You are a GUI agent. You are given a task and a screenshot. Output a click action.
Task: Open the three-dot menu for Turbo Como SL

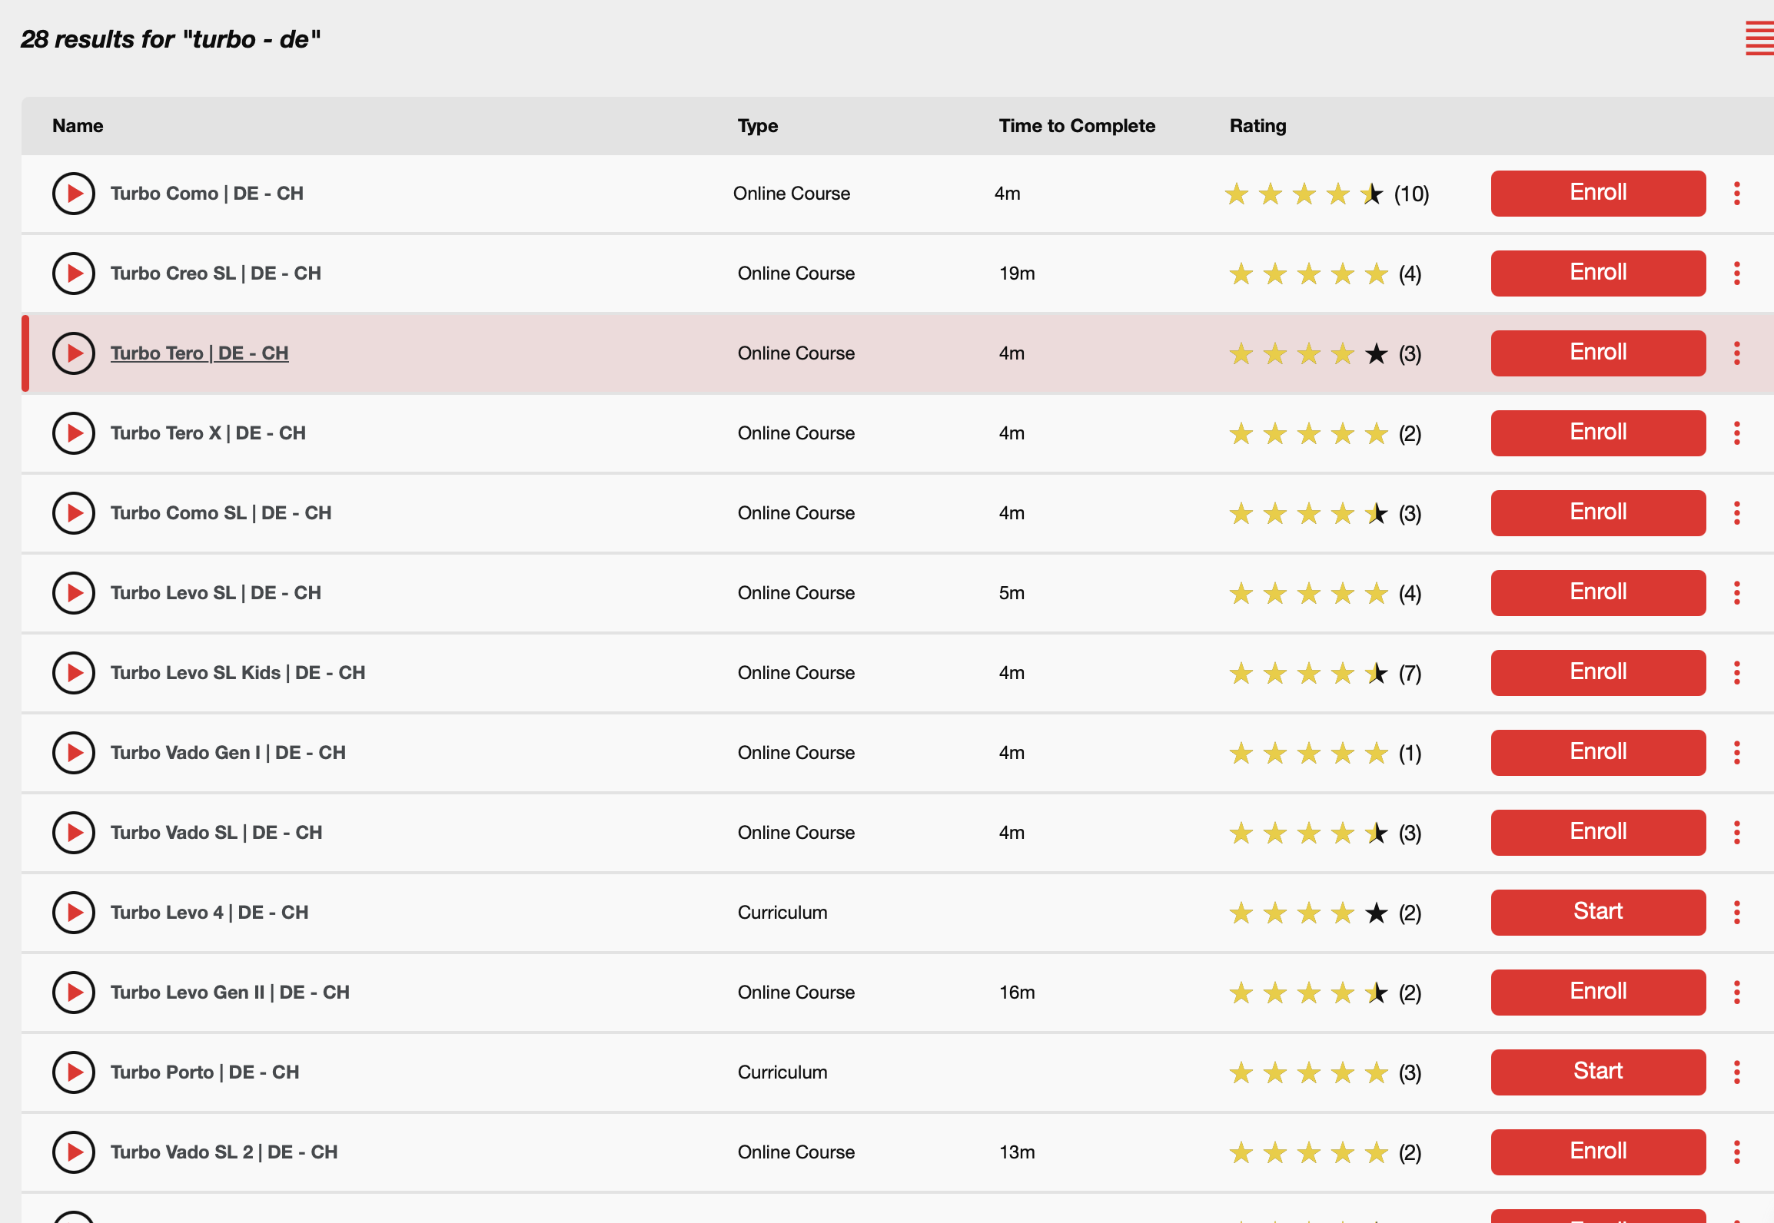point(1737,513)
